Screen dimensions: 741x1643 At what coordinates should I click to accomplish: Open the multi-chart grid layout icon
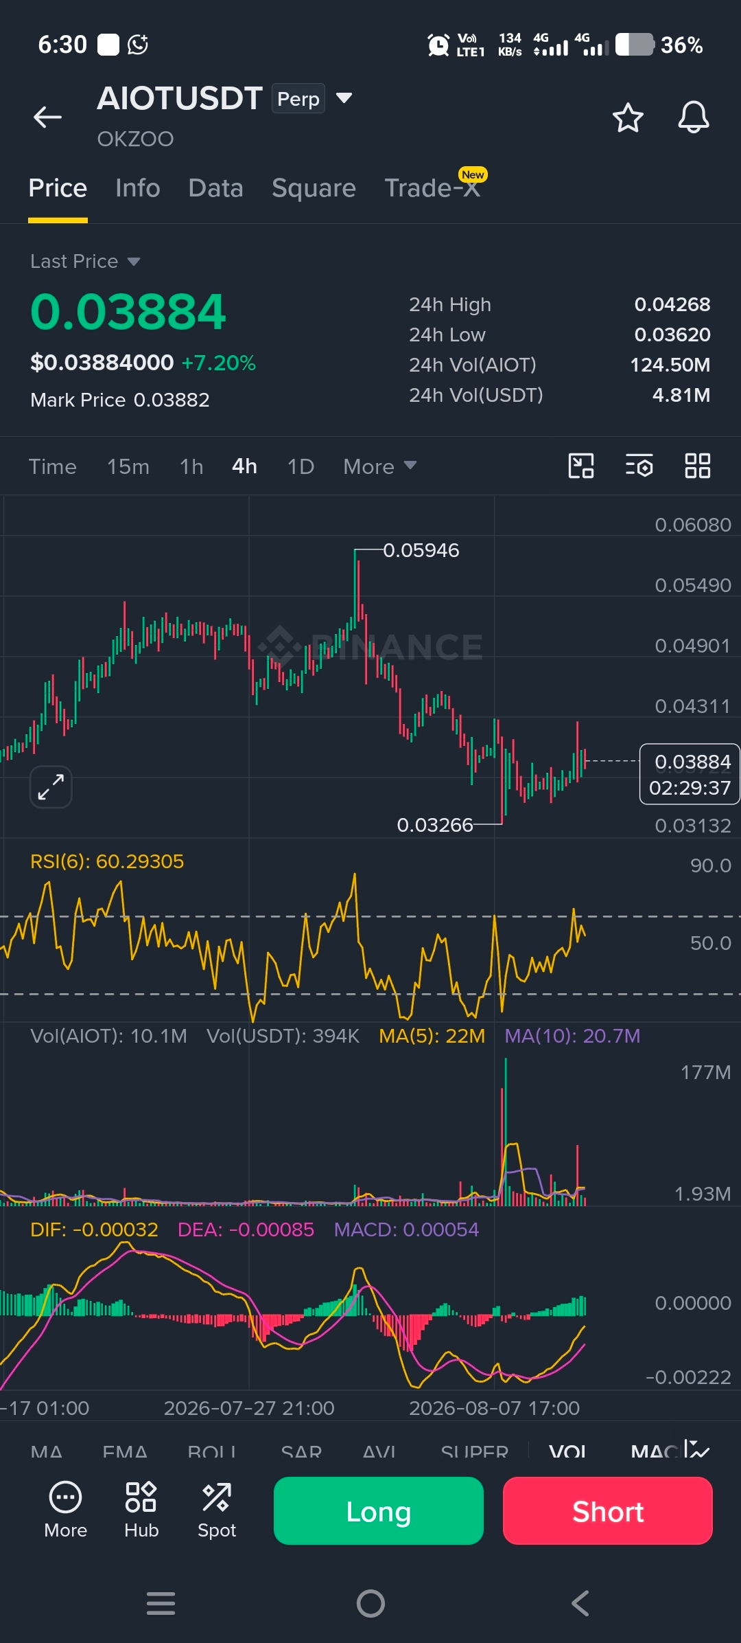click(x=697, y=466)
